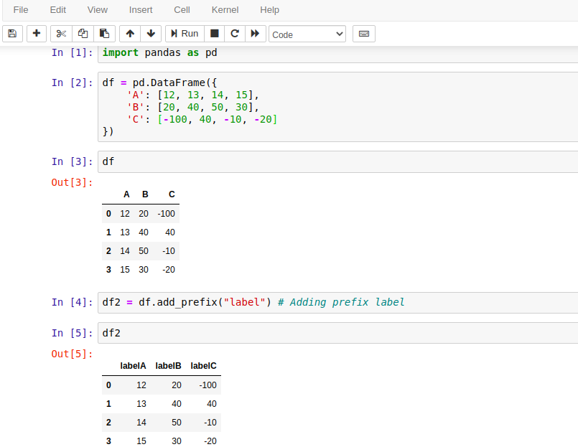The height and width of the screenshot is (447, 578).
Task: Cut selected cells with the scissors icon
Action: [61, 34]
